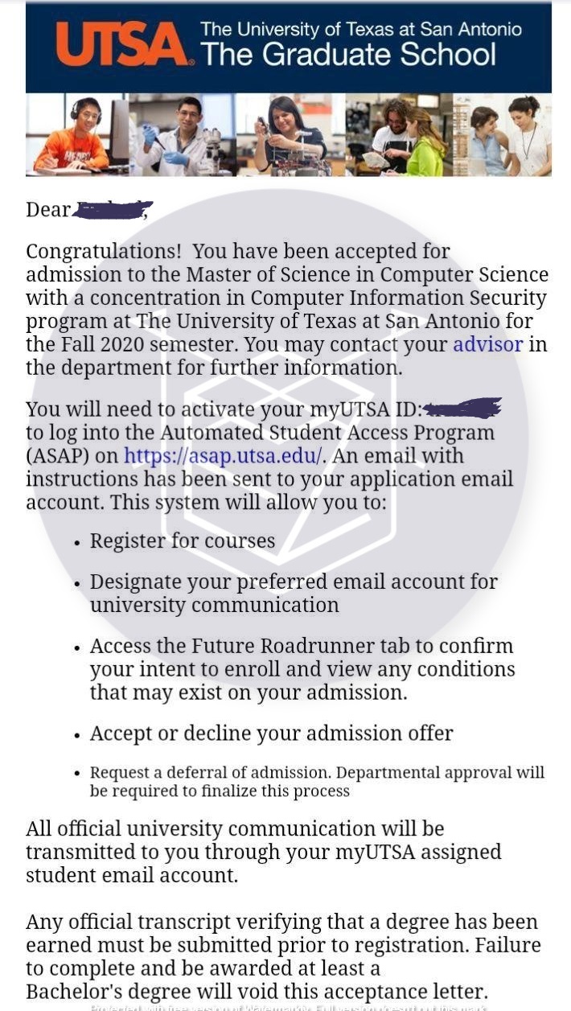Click the "Congratulations!" opening paragraph

[286, 310]
